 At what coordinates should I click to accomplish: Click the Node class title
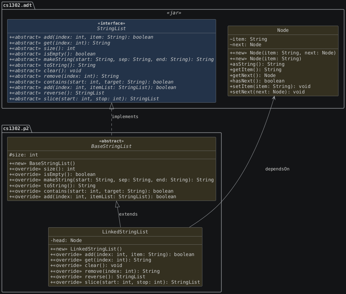(x=283, y=30)
